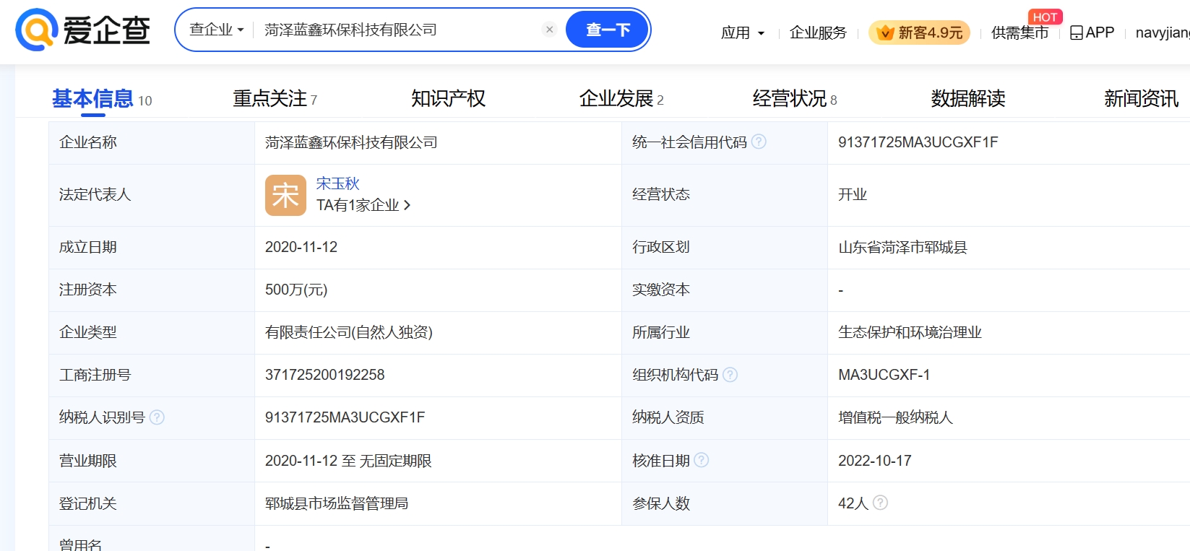Switch to 知识产权 tab
This screenshot has width=1190, height=551.
click(448, 98)
